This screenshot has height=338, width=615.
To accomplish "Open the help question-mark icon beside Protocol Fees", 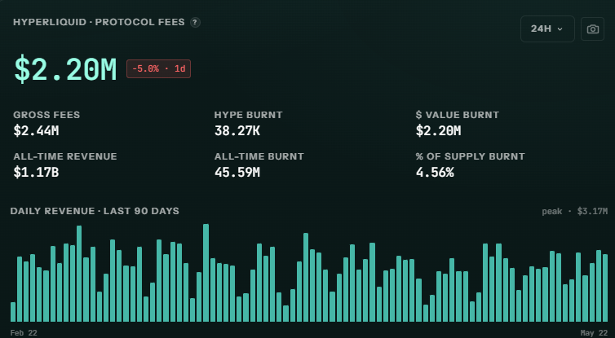I will [x=195, y=22].
